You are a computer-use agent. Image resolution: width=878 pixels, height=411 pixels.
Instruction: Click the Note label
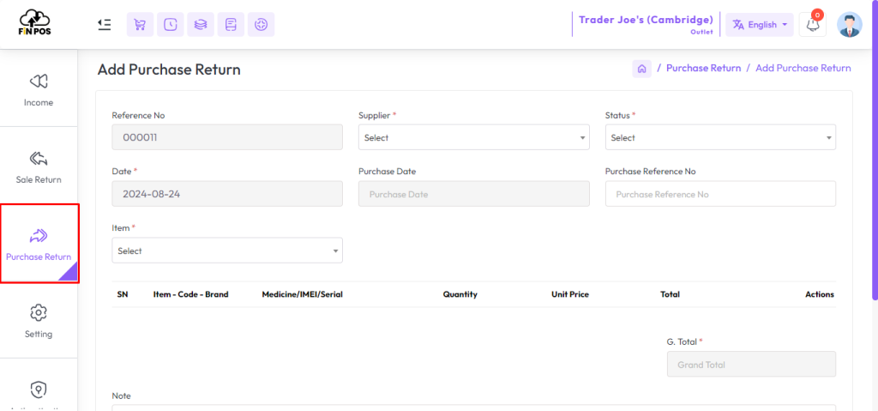122,396
